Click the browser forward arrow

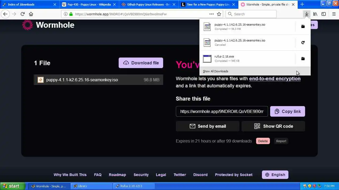point(14,14)
